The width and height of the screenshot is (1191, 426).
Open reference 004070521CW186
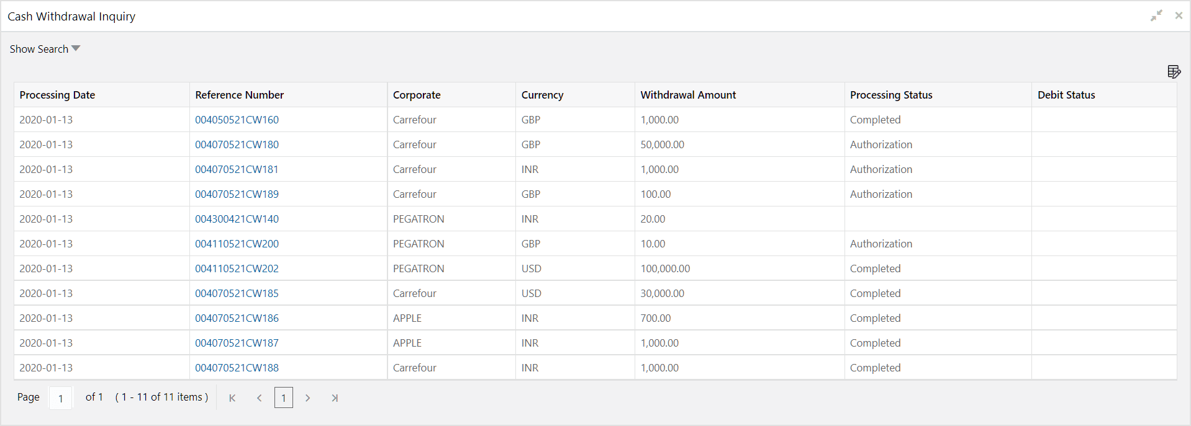[x=237, y=318]
